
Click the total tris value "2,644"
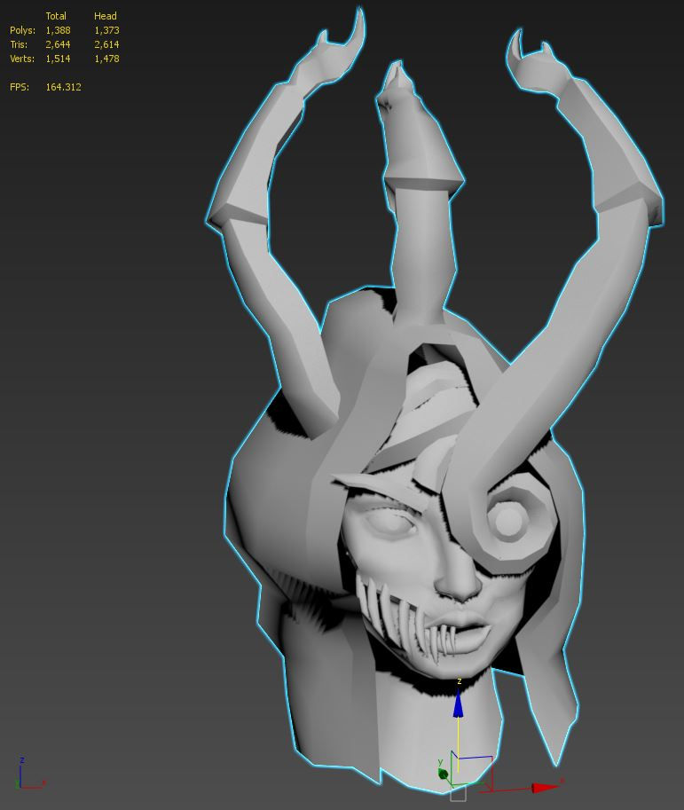click(58, 44)
